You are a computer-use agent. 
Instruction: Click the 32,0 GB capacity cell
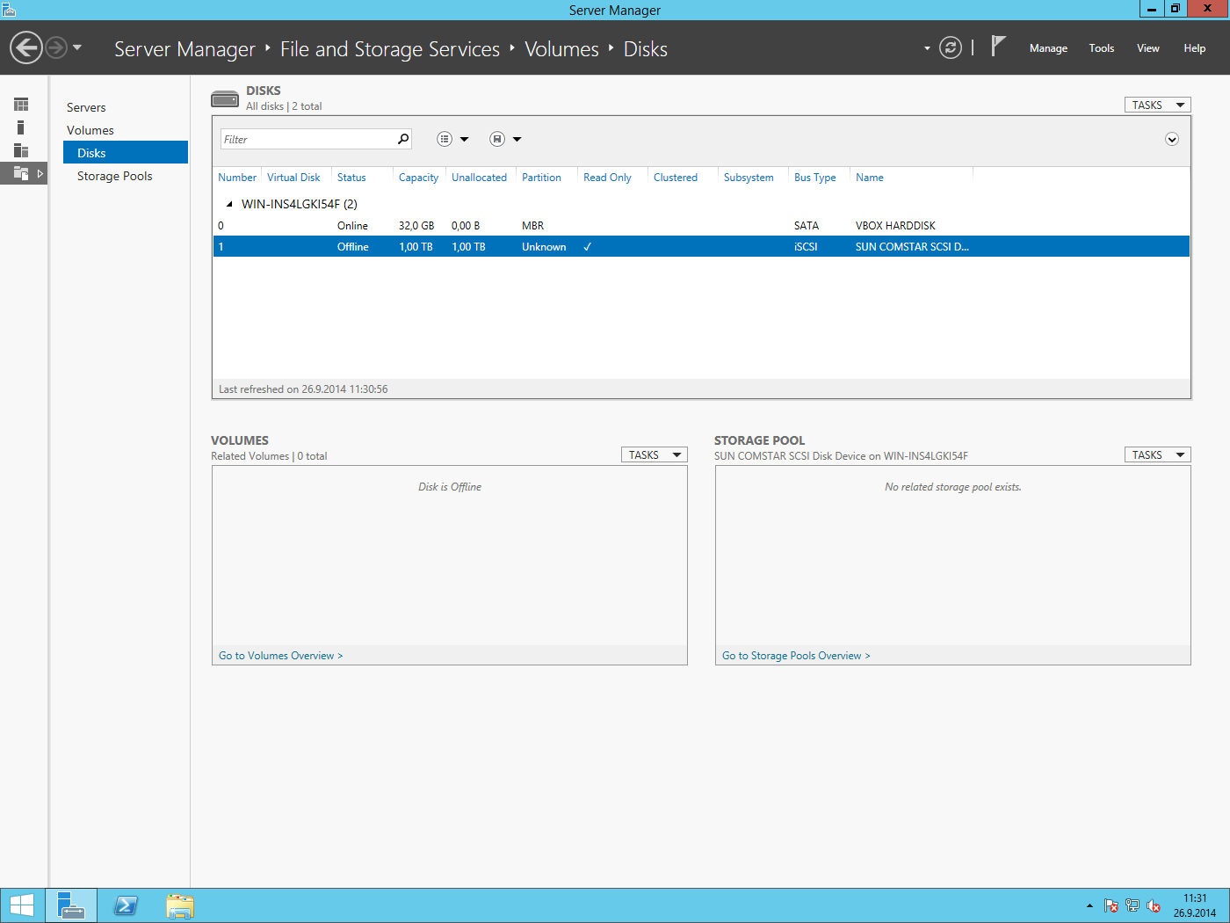[416, 226]
